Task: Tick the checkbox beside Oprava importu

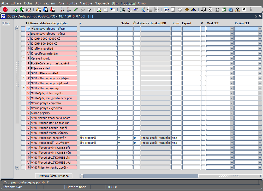Action: click(23, 58)
